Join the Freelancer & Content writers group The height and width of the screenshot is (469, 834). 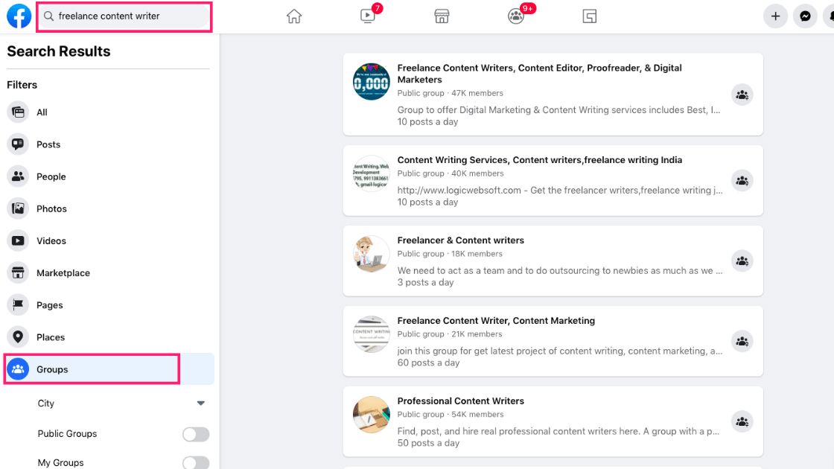click(742, 261)
